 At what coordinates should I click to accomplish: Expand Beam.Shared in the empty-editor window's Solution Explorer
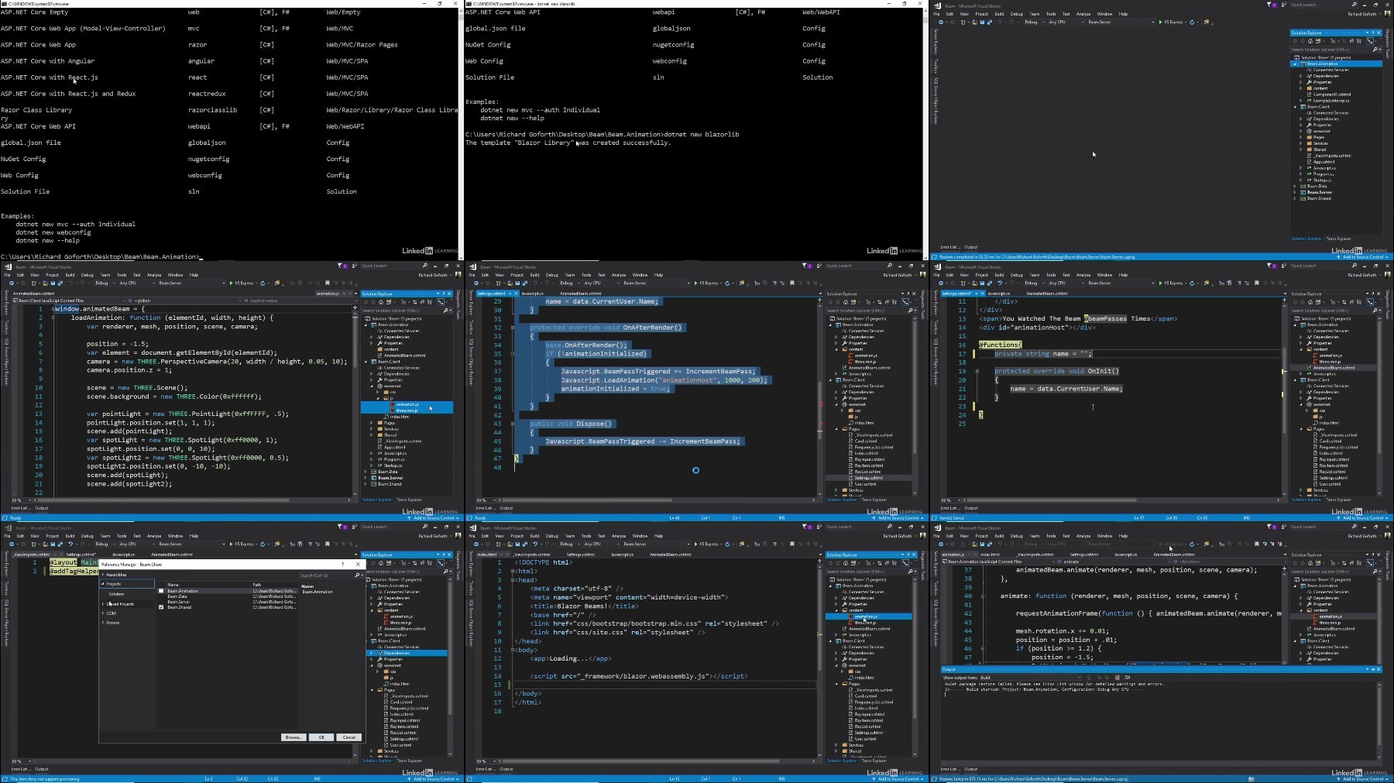pyautogui.click(x=1294, y=198)
